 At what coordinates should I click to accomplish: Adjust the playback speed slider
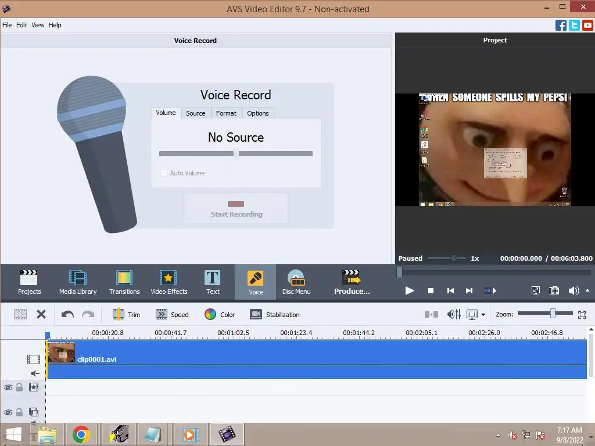453,258
